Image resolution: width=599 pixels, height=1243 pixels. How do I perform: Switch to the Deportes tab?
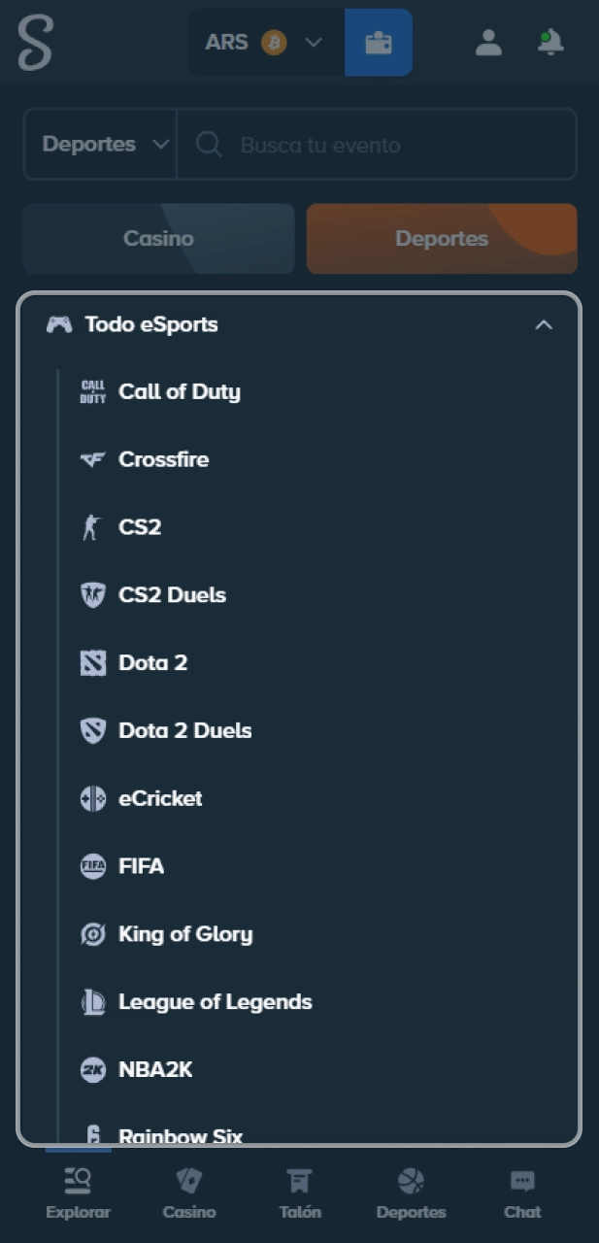pyautogui.click(x=442, y=238)
